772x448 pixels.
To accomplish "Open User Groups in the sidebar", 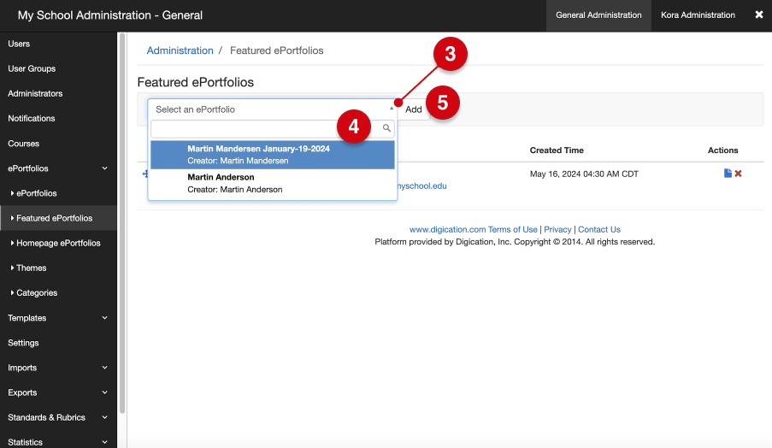I will click(32, 68).
